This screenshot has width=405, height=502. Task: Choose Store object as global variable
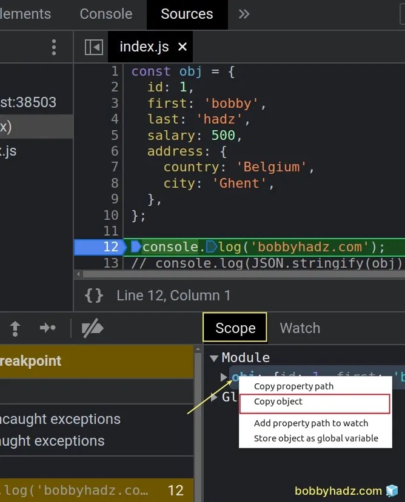pyautogui.click(x=315, y=438)
